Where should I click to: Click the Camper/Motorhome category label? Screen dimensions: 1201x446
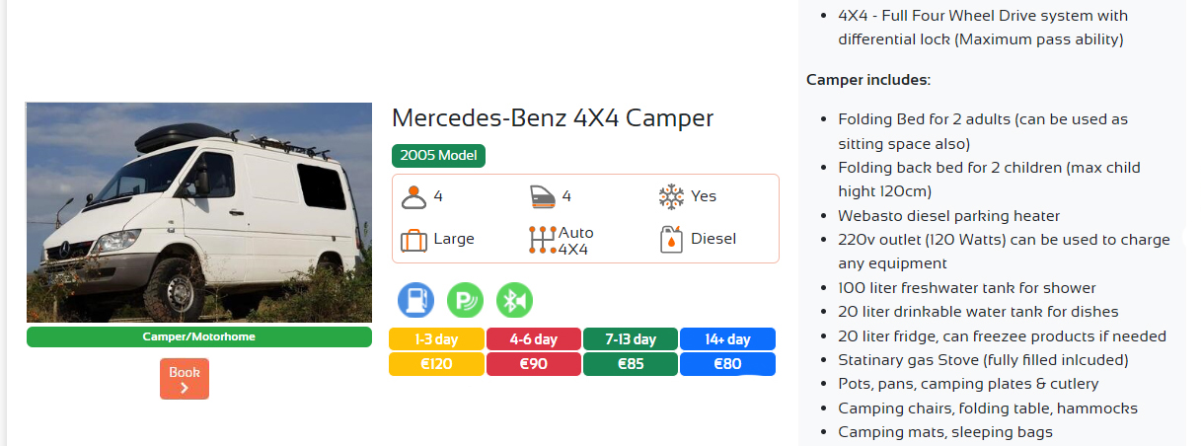(198, 337)
